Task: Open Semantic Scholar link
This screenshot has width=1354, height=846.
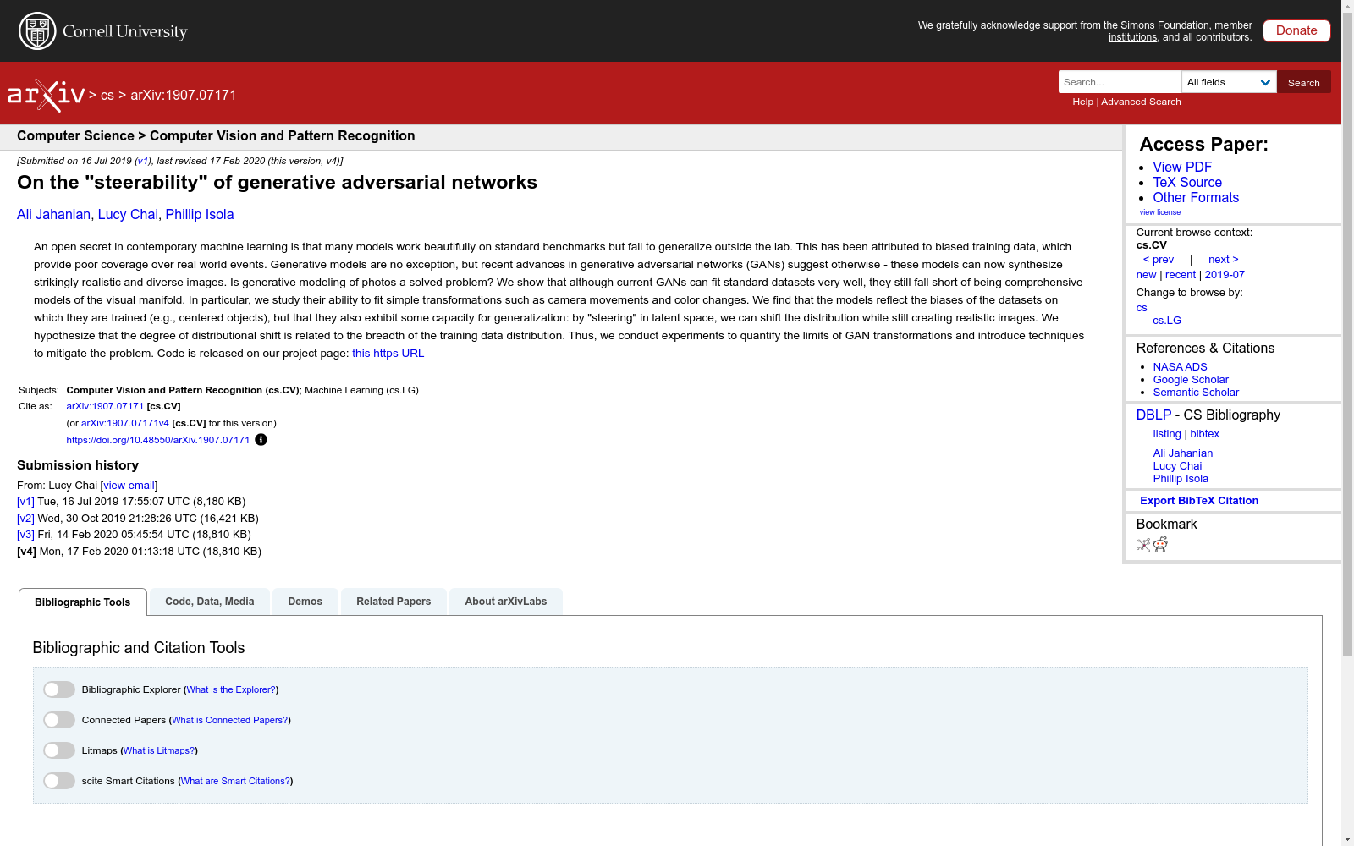Action: pyautogui.click(x=1196, y=393)
